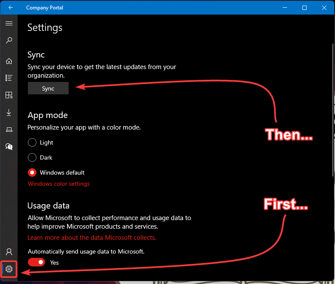Click the 'App mode' heading

coord(48,115)
